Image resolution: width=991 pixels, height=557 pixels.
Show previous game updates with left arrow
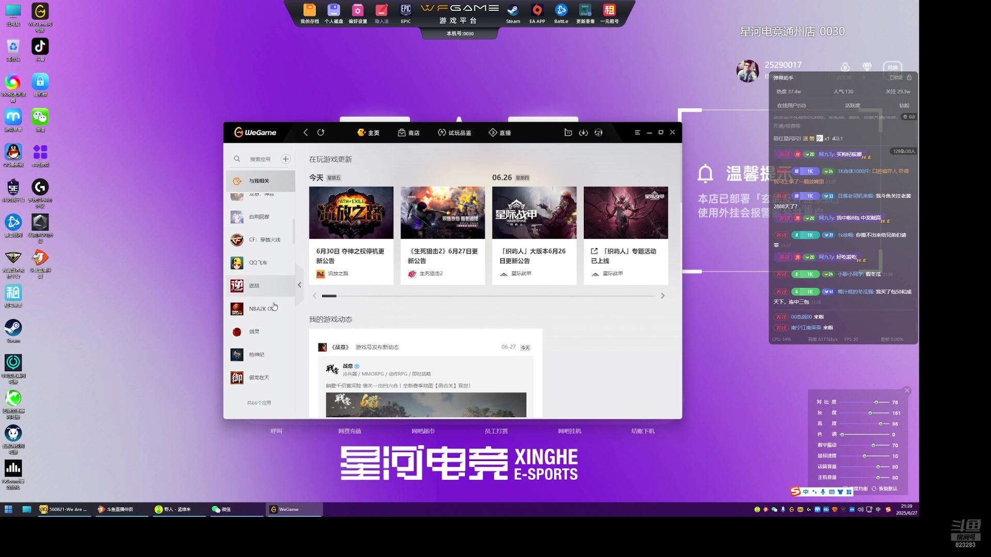coord(314,296)
